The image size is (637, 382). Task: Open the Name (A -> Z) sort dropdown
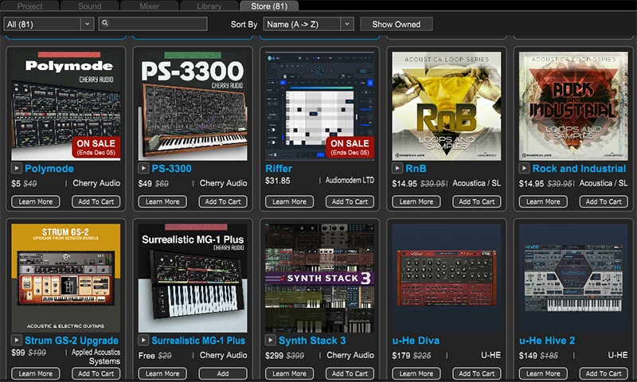tap(308, 24)
